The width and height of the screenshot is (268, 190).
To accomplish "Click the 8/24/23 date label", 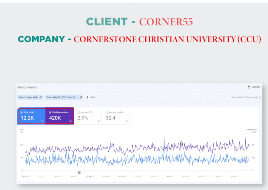I will coord(234,176).
